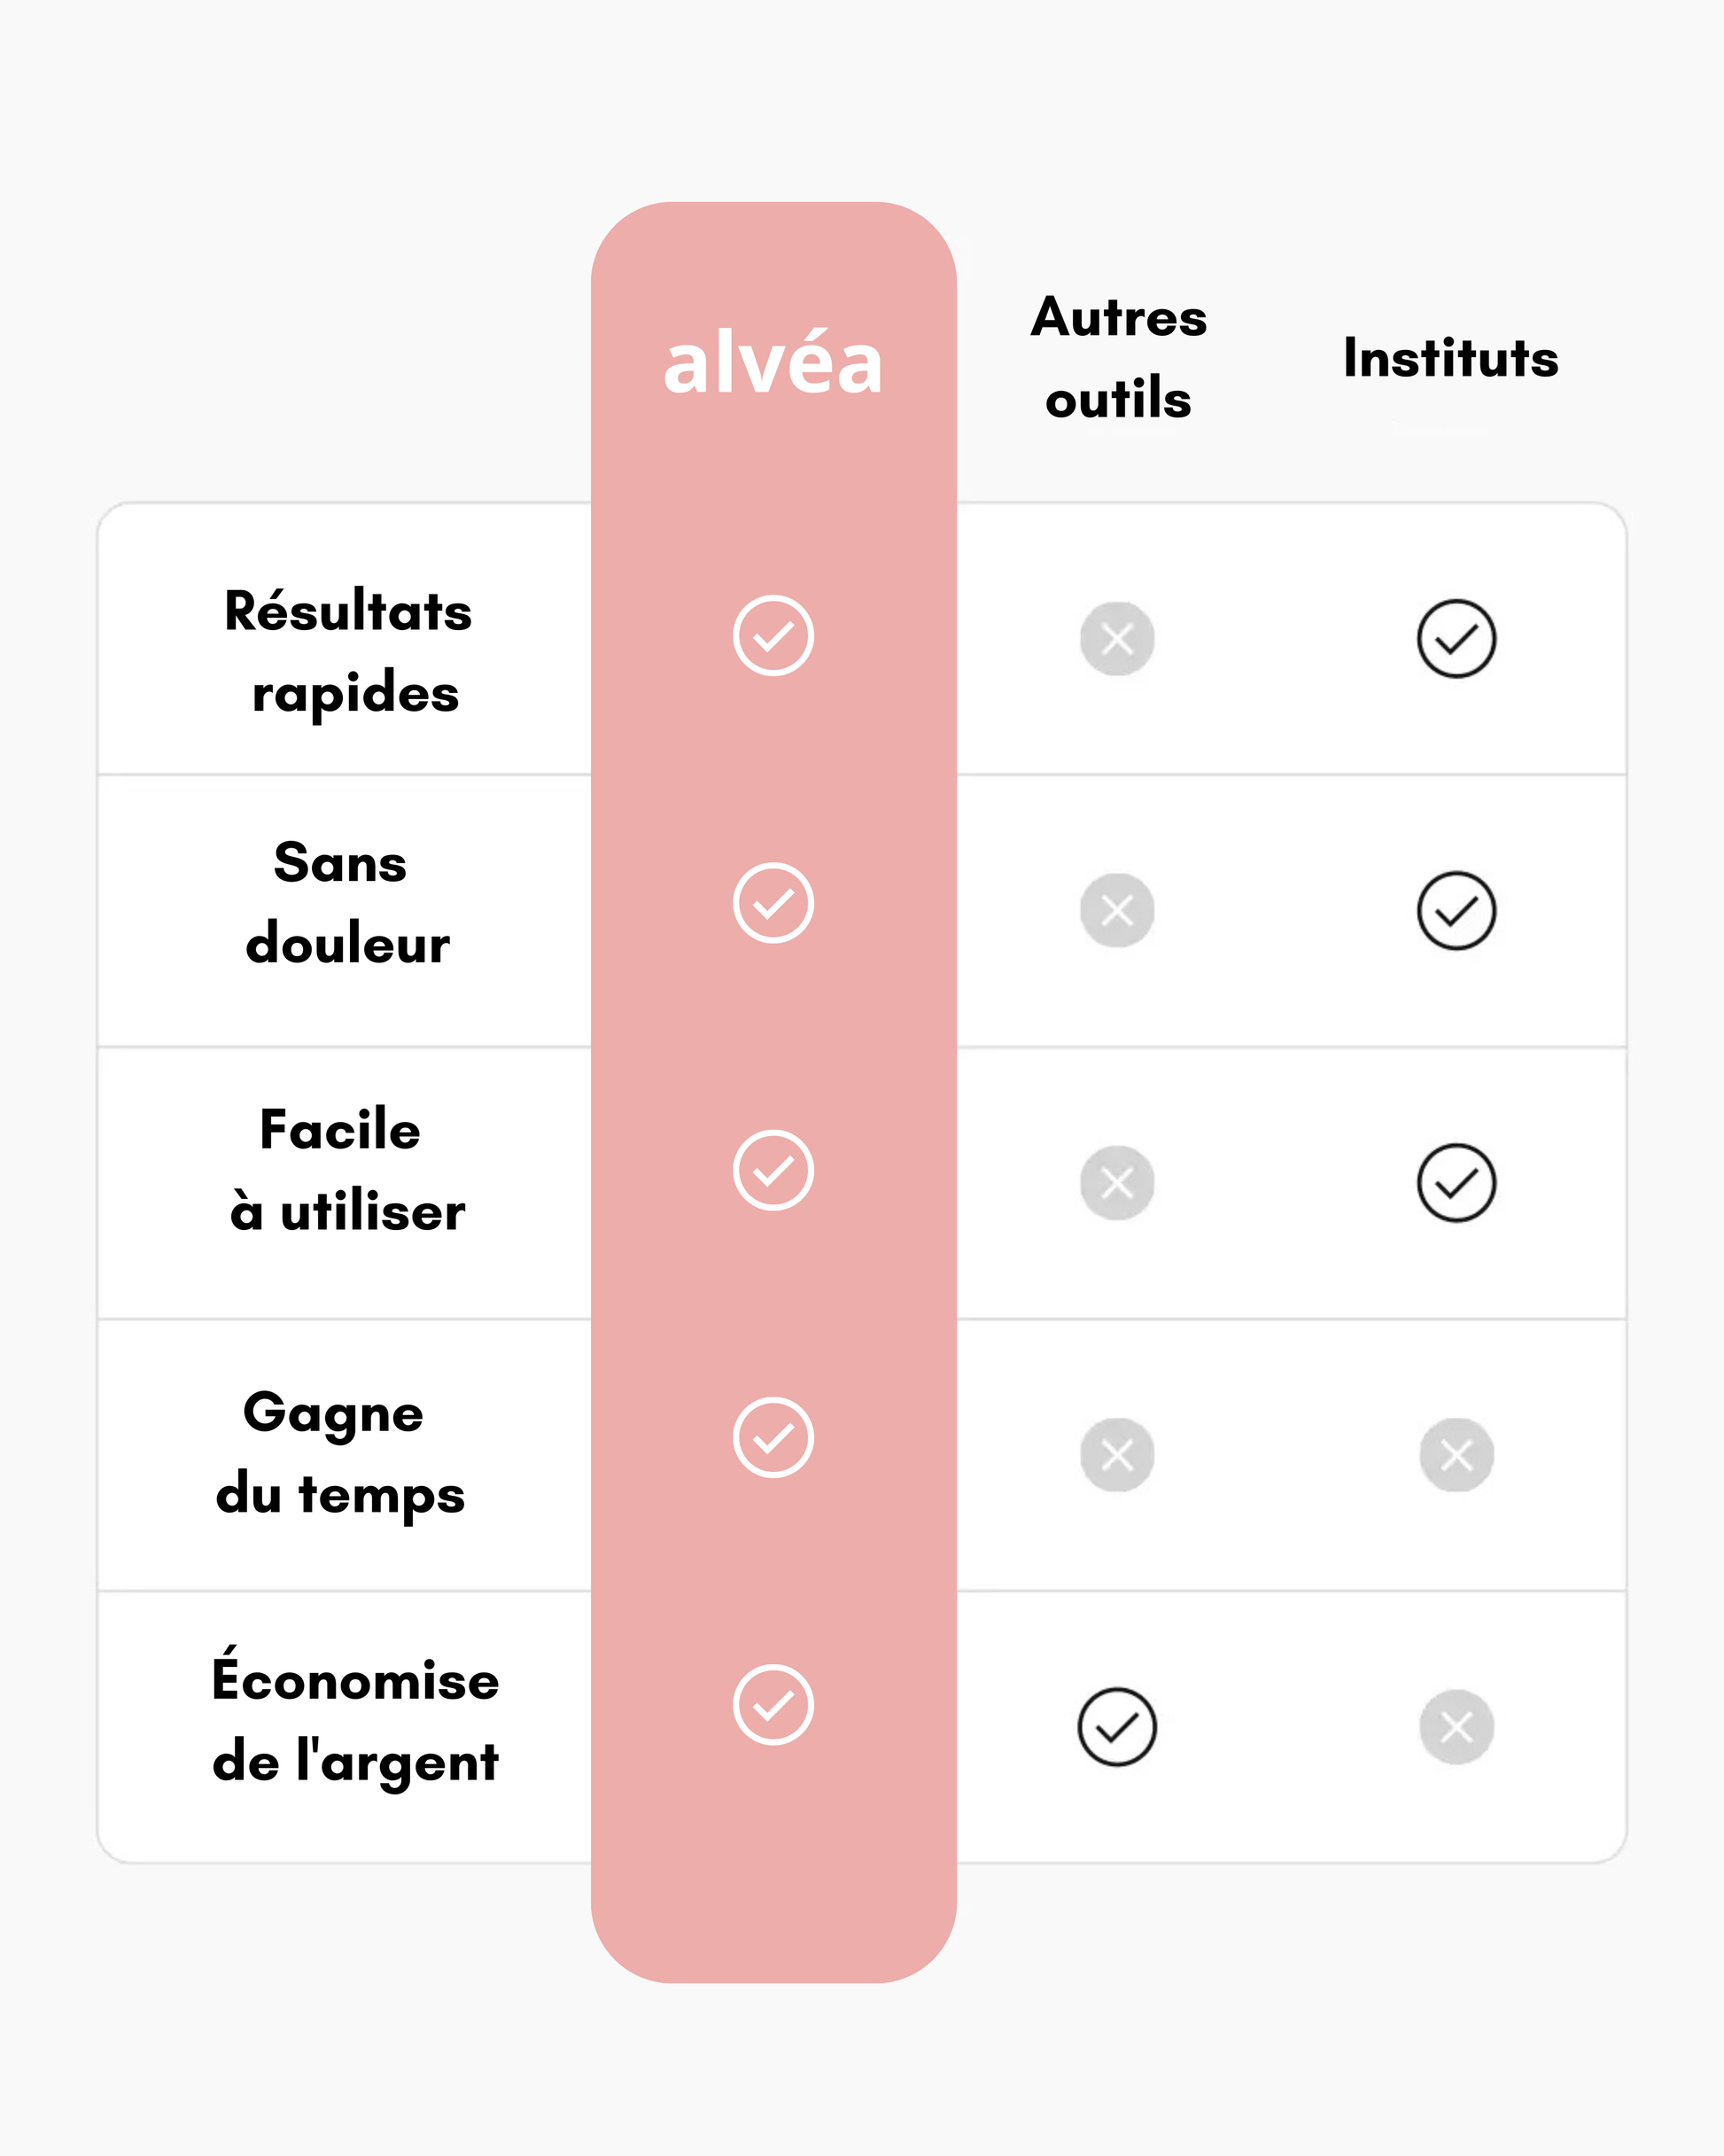Click Instituts checkmark for Sans douleur
Image resolution: width=1724 pixels, height=2156 pixels.
pos(1456,910)
